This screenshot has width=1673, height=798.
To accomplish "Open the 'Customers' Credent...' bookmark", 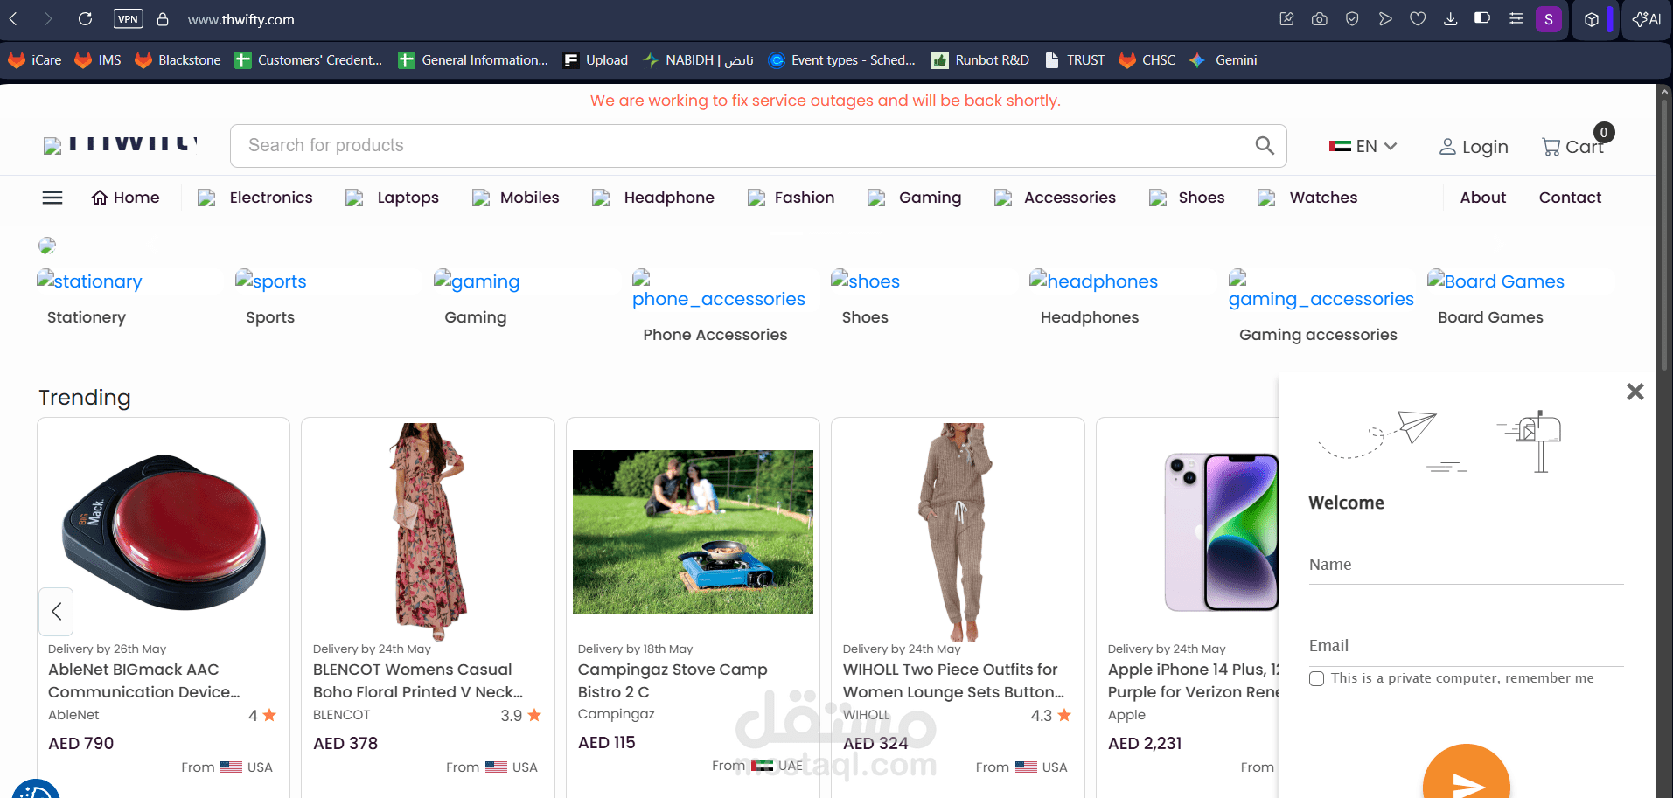I will click(x=309, y=60).
